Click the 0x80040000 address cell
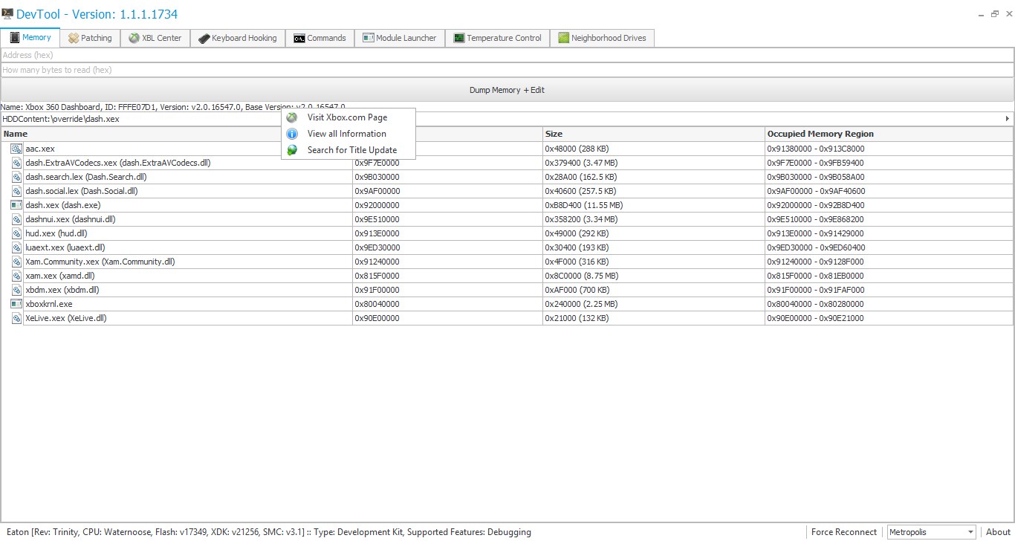 coord(448,304)
